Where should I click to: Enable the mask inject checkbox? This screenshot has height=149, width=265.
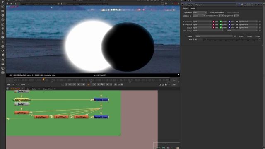pos(237,36)
